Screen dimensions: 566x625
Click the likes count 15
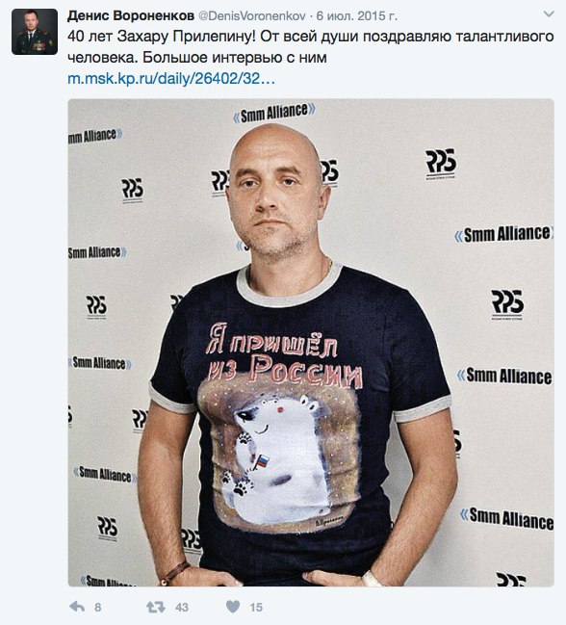point(256,607)
